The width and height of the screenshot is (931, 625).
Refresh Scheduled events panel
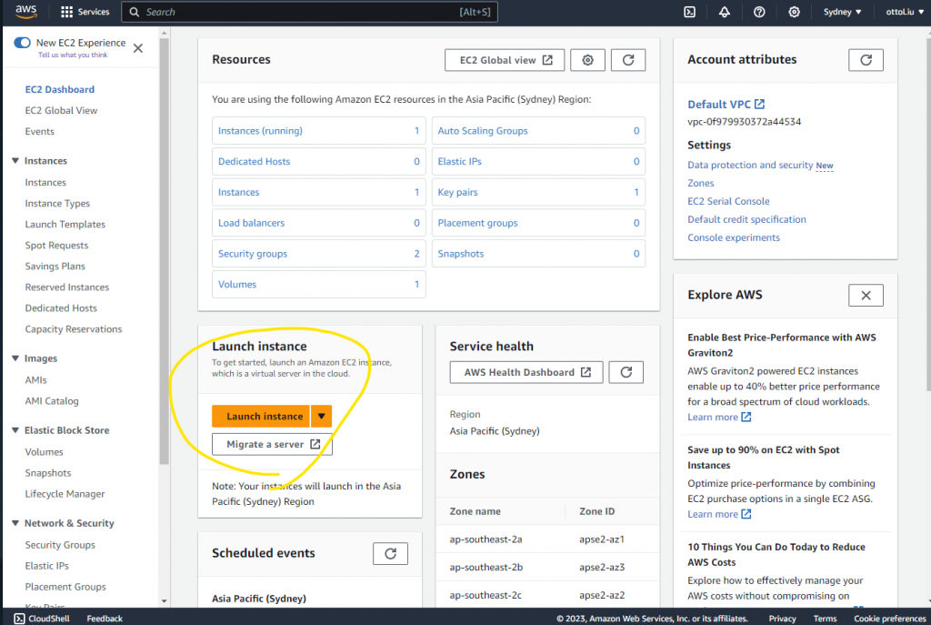coord(390,554)
